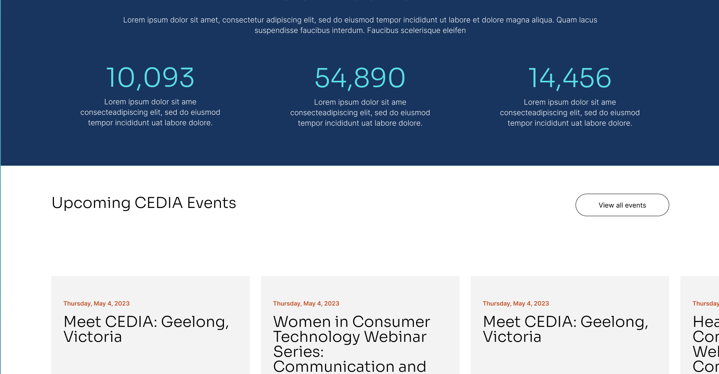The image size is (719, 374).
Task: Click the View all events button
Action: (622, 205)
